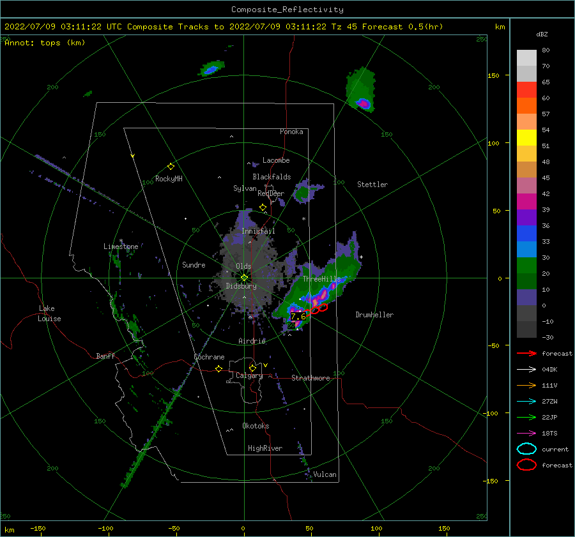Click the 7.6 storm top annotation

[x=298, y=316]
